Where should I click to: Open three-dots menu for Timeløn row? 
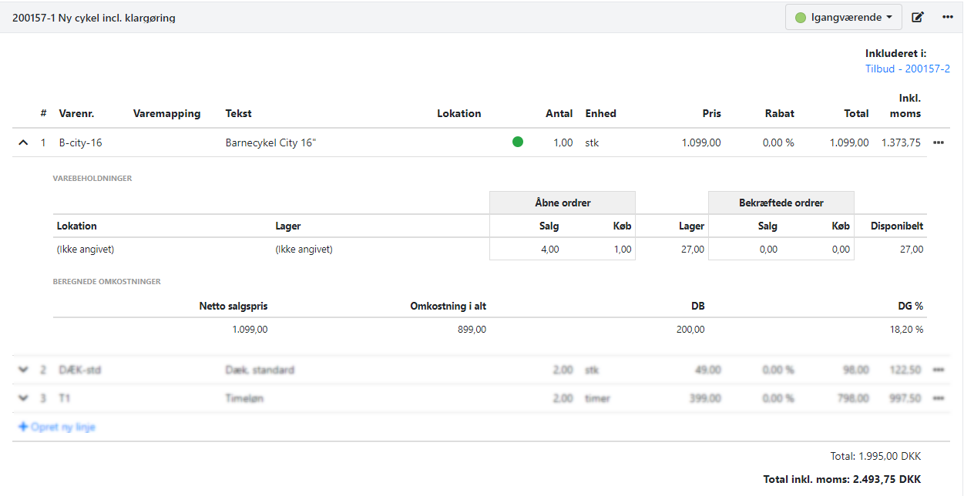[939, 398]
